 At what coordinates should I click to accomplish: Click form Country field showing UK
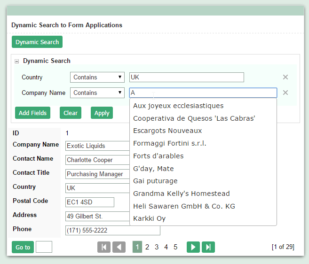[97, 188]
